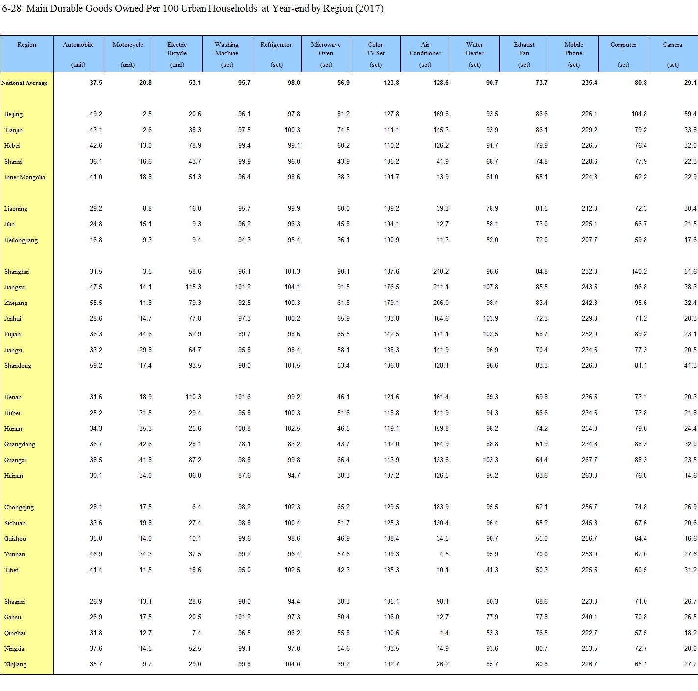Click the Liaoning row label
Image resolution: width=698 pixels, height=691 pixels.
click(x=16, y=209)
